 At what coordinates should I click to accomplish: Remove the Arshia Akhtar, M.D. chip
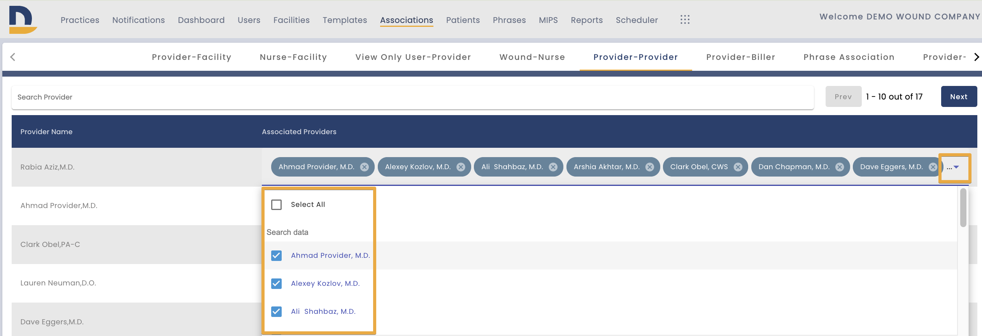pyautogui.click(x=650, y=167)
